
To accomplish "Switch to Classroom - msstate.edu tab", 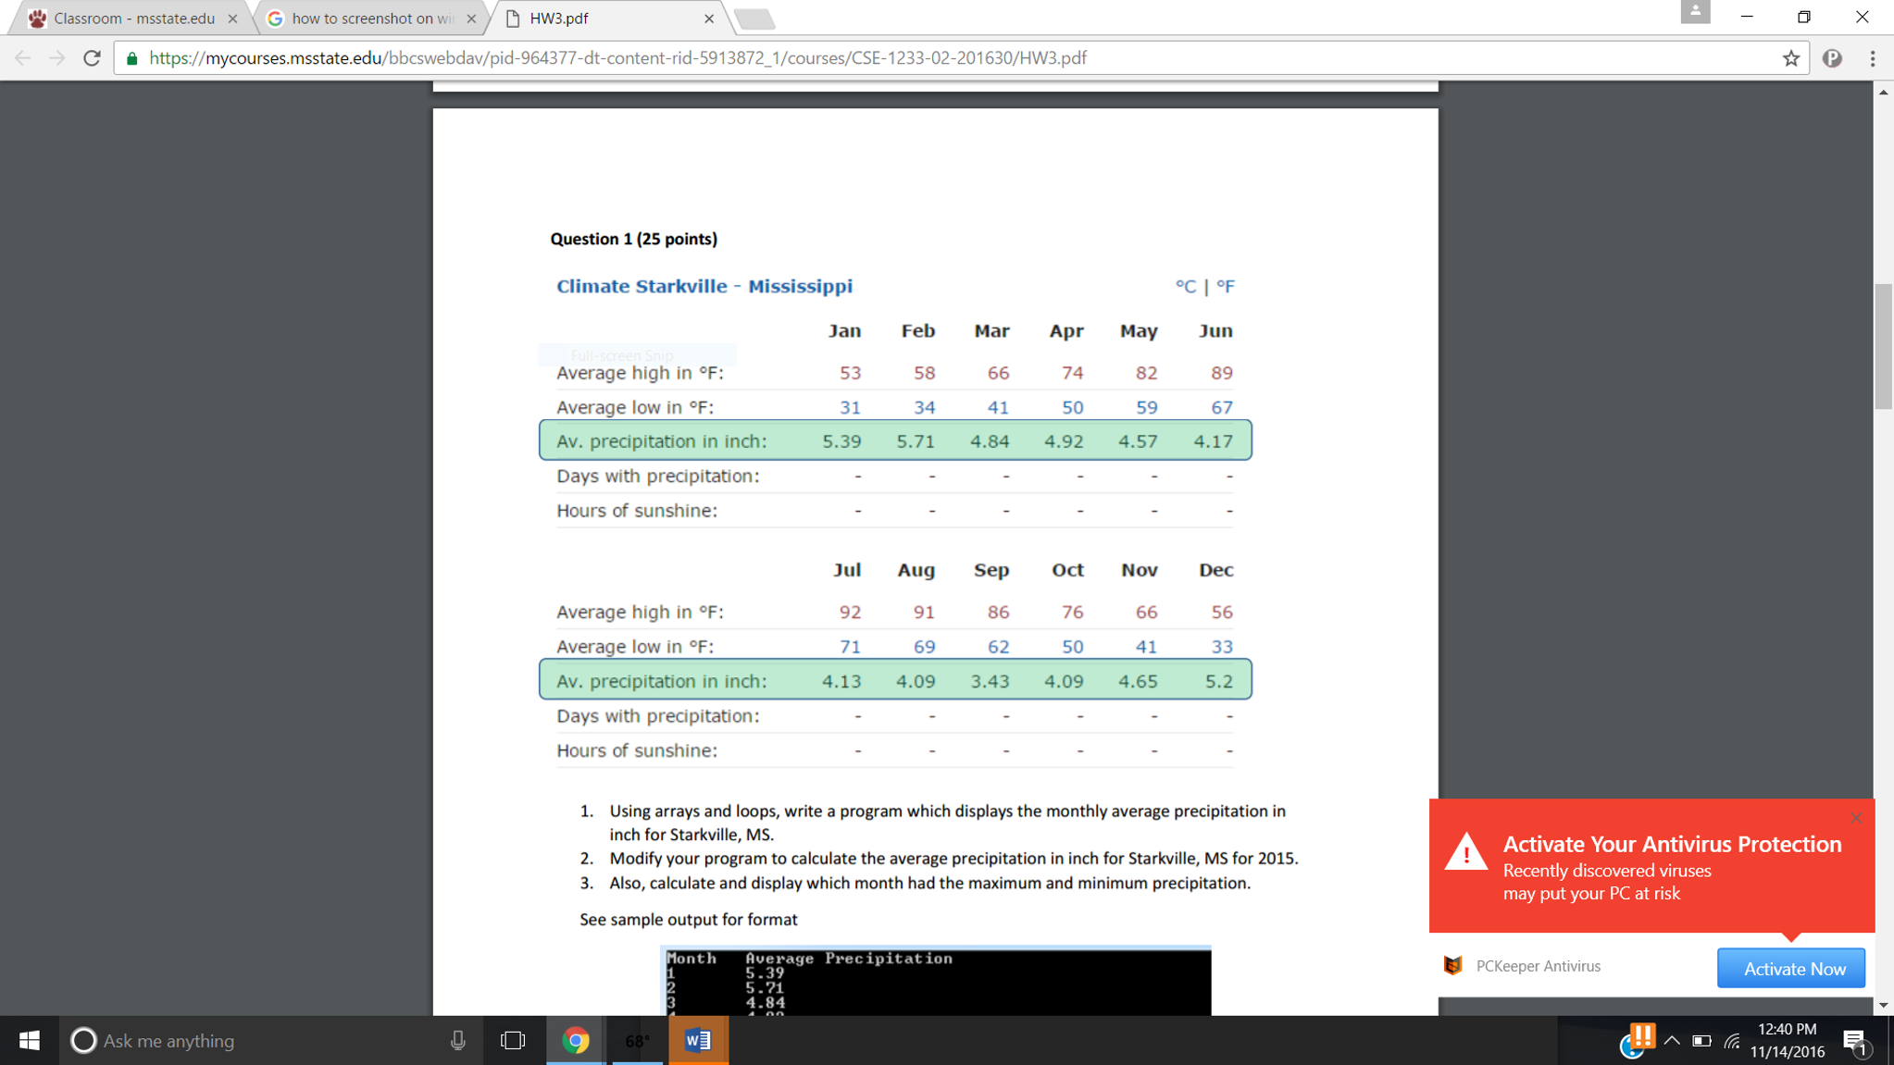I will point(134,19).
